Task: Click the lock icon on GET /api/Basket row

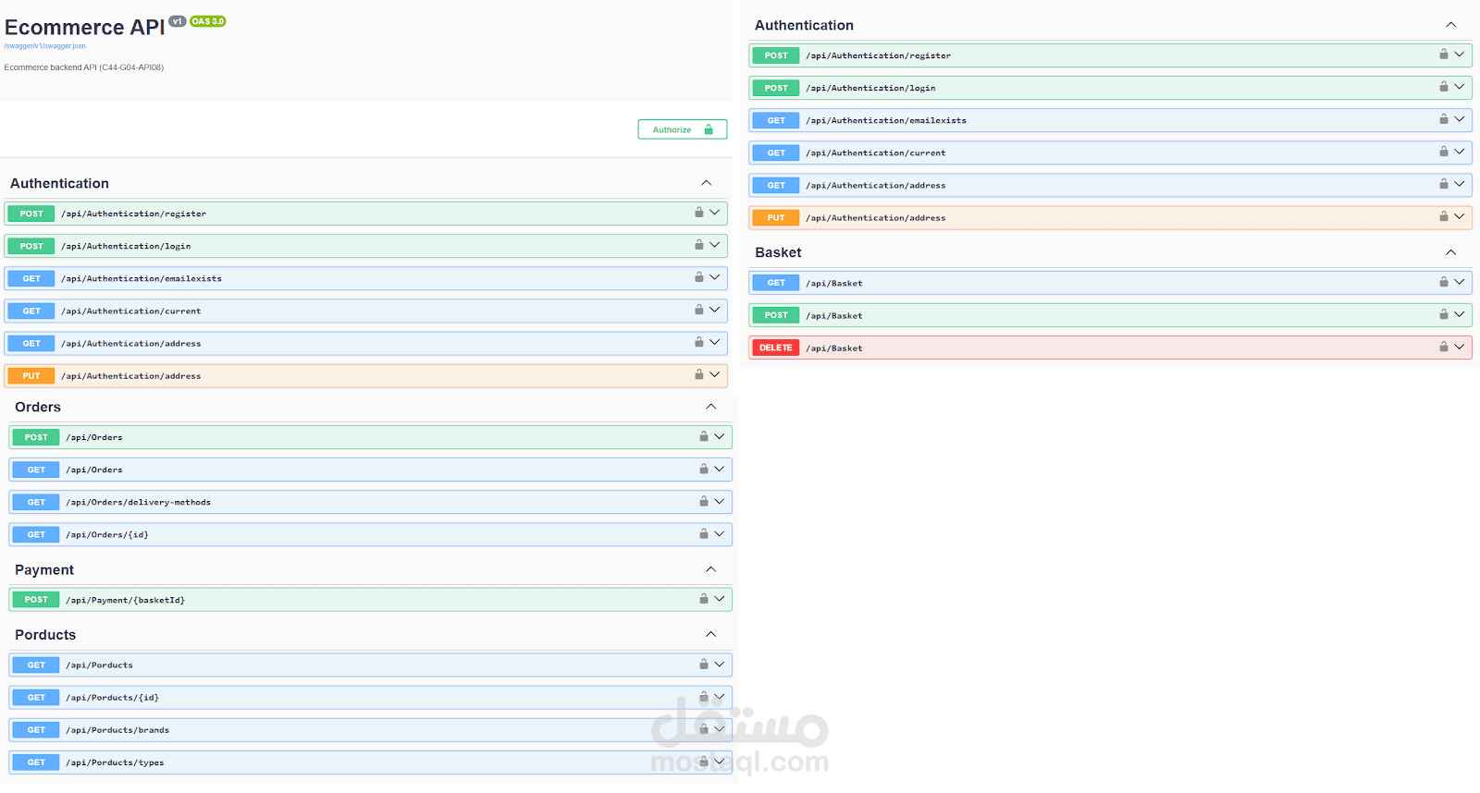Action: 1444,282
